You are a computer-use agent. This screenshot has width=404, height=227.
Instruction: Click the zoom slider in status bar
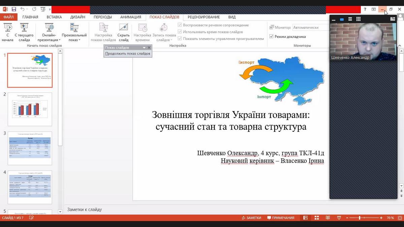360,218
